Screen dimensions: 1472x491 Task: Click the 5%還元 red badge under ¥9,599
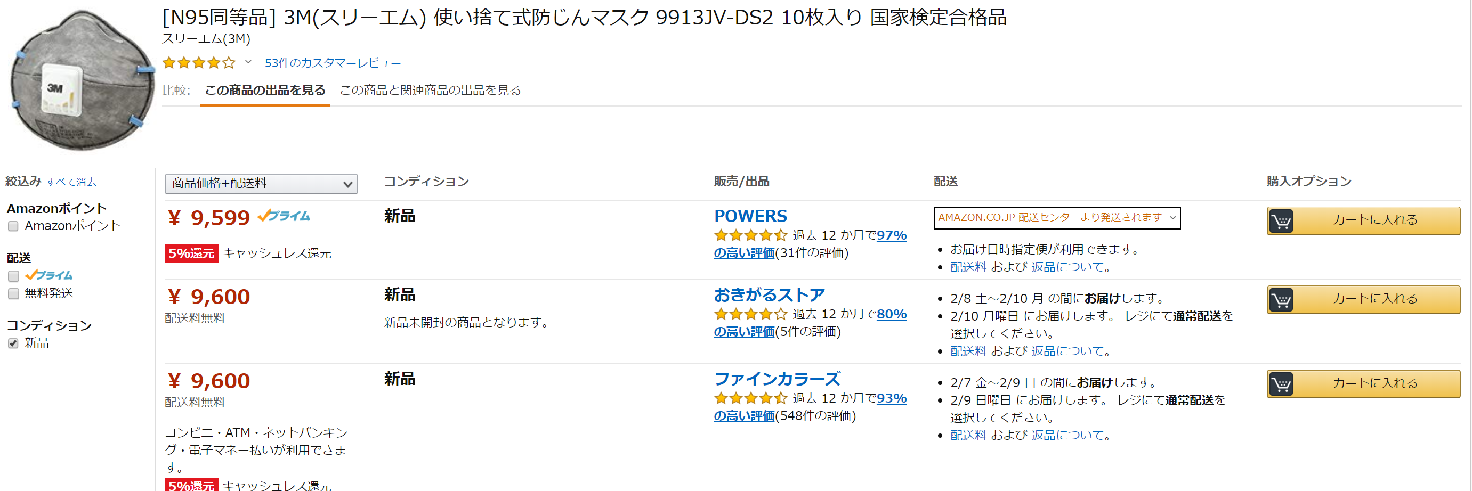[x=191, y=253]
